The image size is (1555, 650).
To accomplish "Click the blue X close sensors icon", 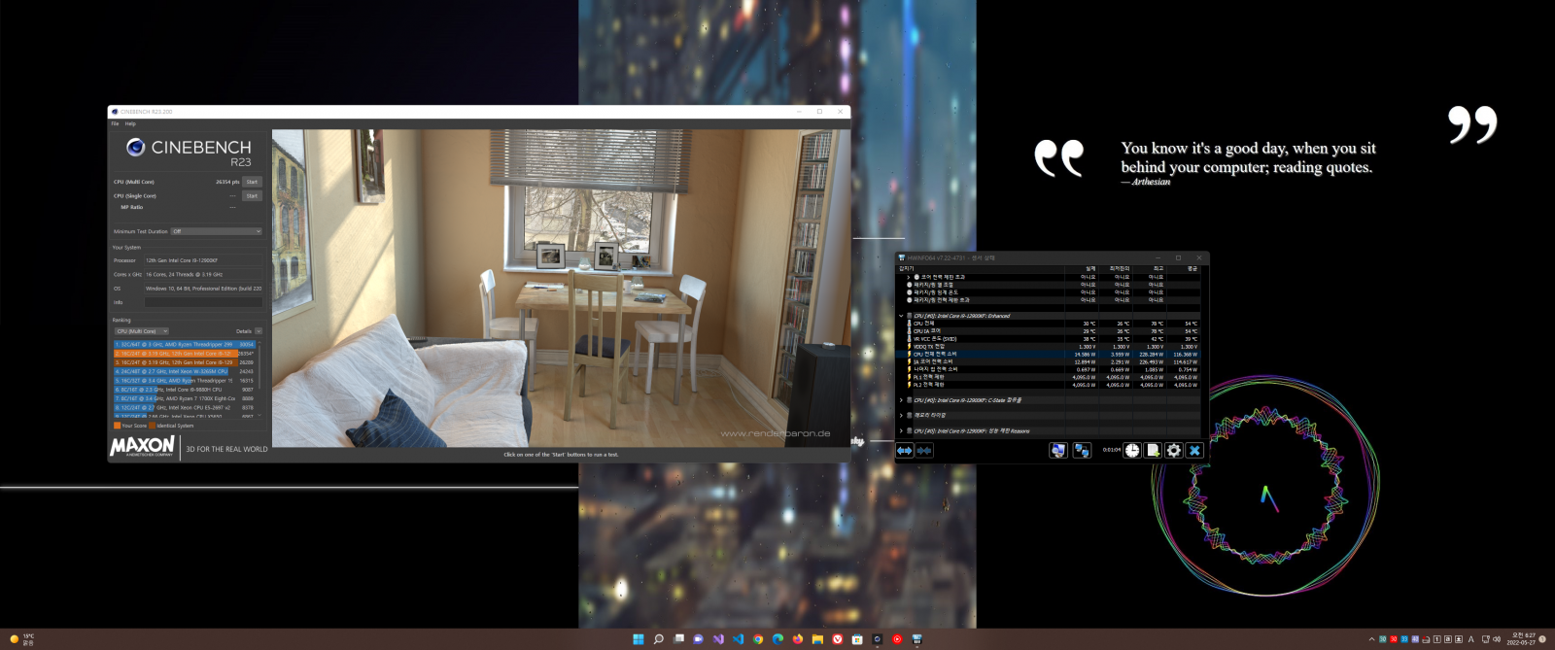I will pyautogui.click(x=1194, y=450).
